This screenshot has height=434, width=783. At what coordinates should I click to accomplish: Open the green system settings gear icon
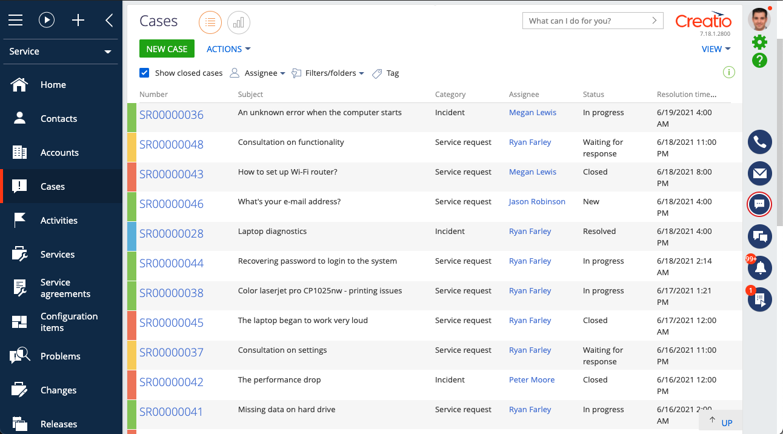[759, 42]
